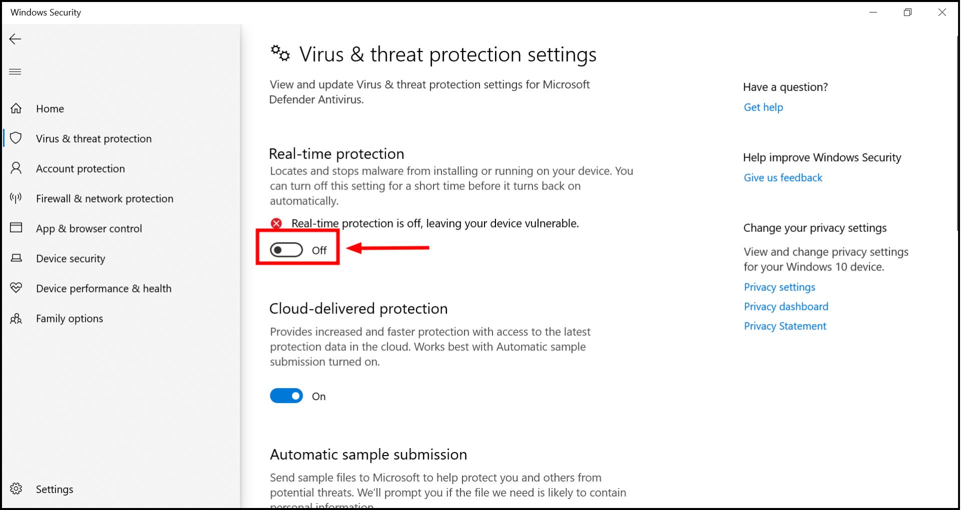This screenshot has height=510, width=961.
Task: Open Firewall & network protection from sidebar
Action: pyautogui.click(x=105, y=198)
